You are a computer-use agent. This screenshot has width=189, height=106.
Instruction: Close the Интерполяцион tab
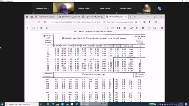point(126,17)
